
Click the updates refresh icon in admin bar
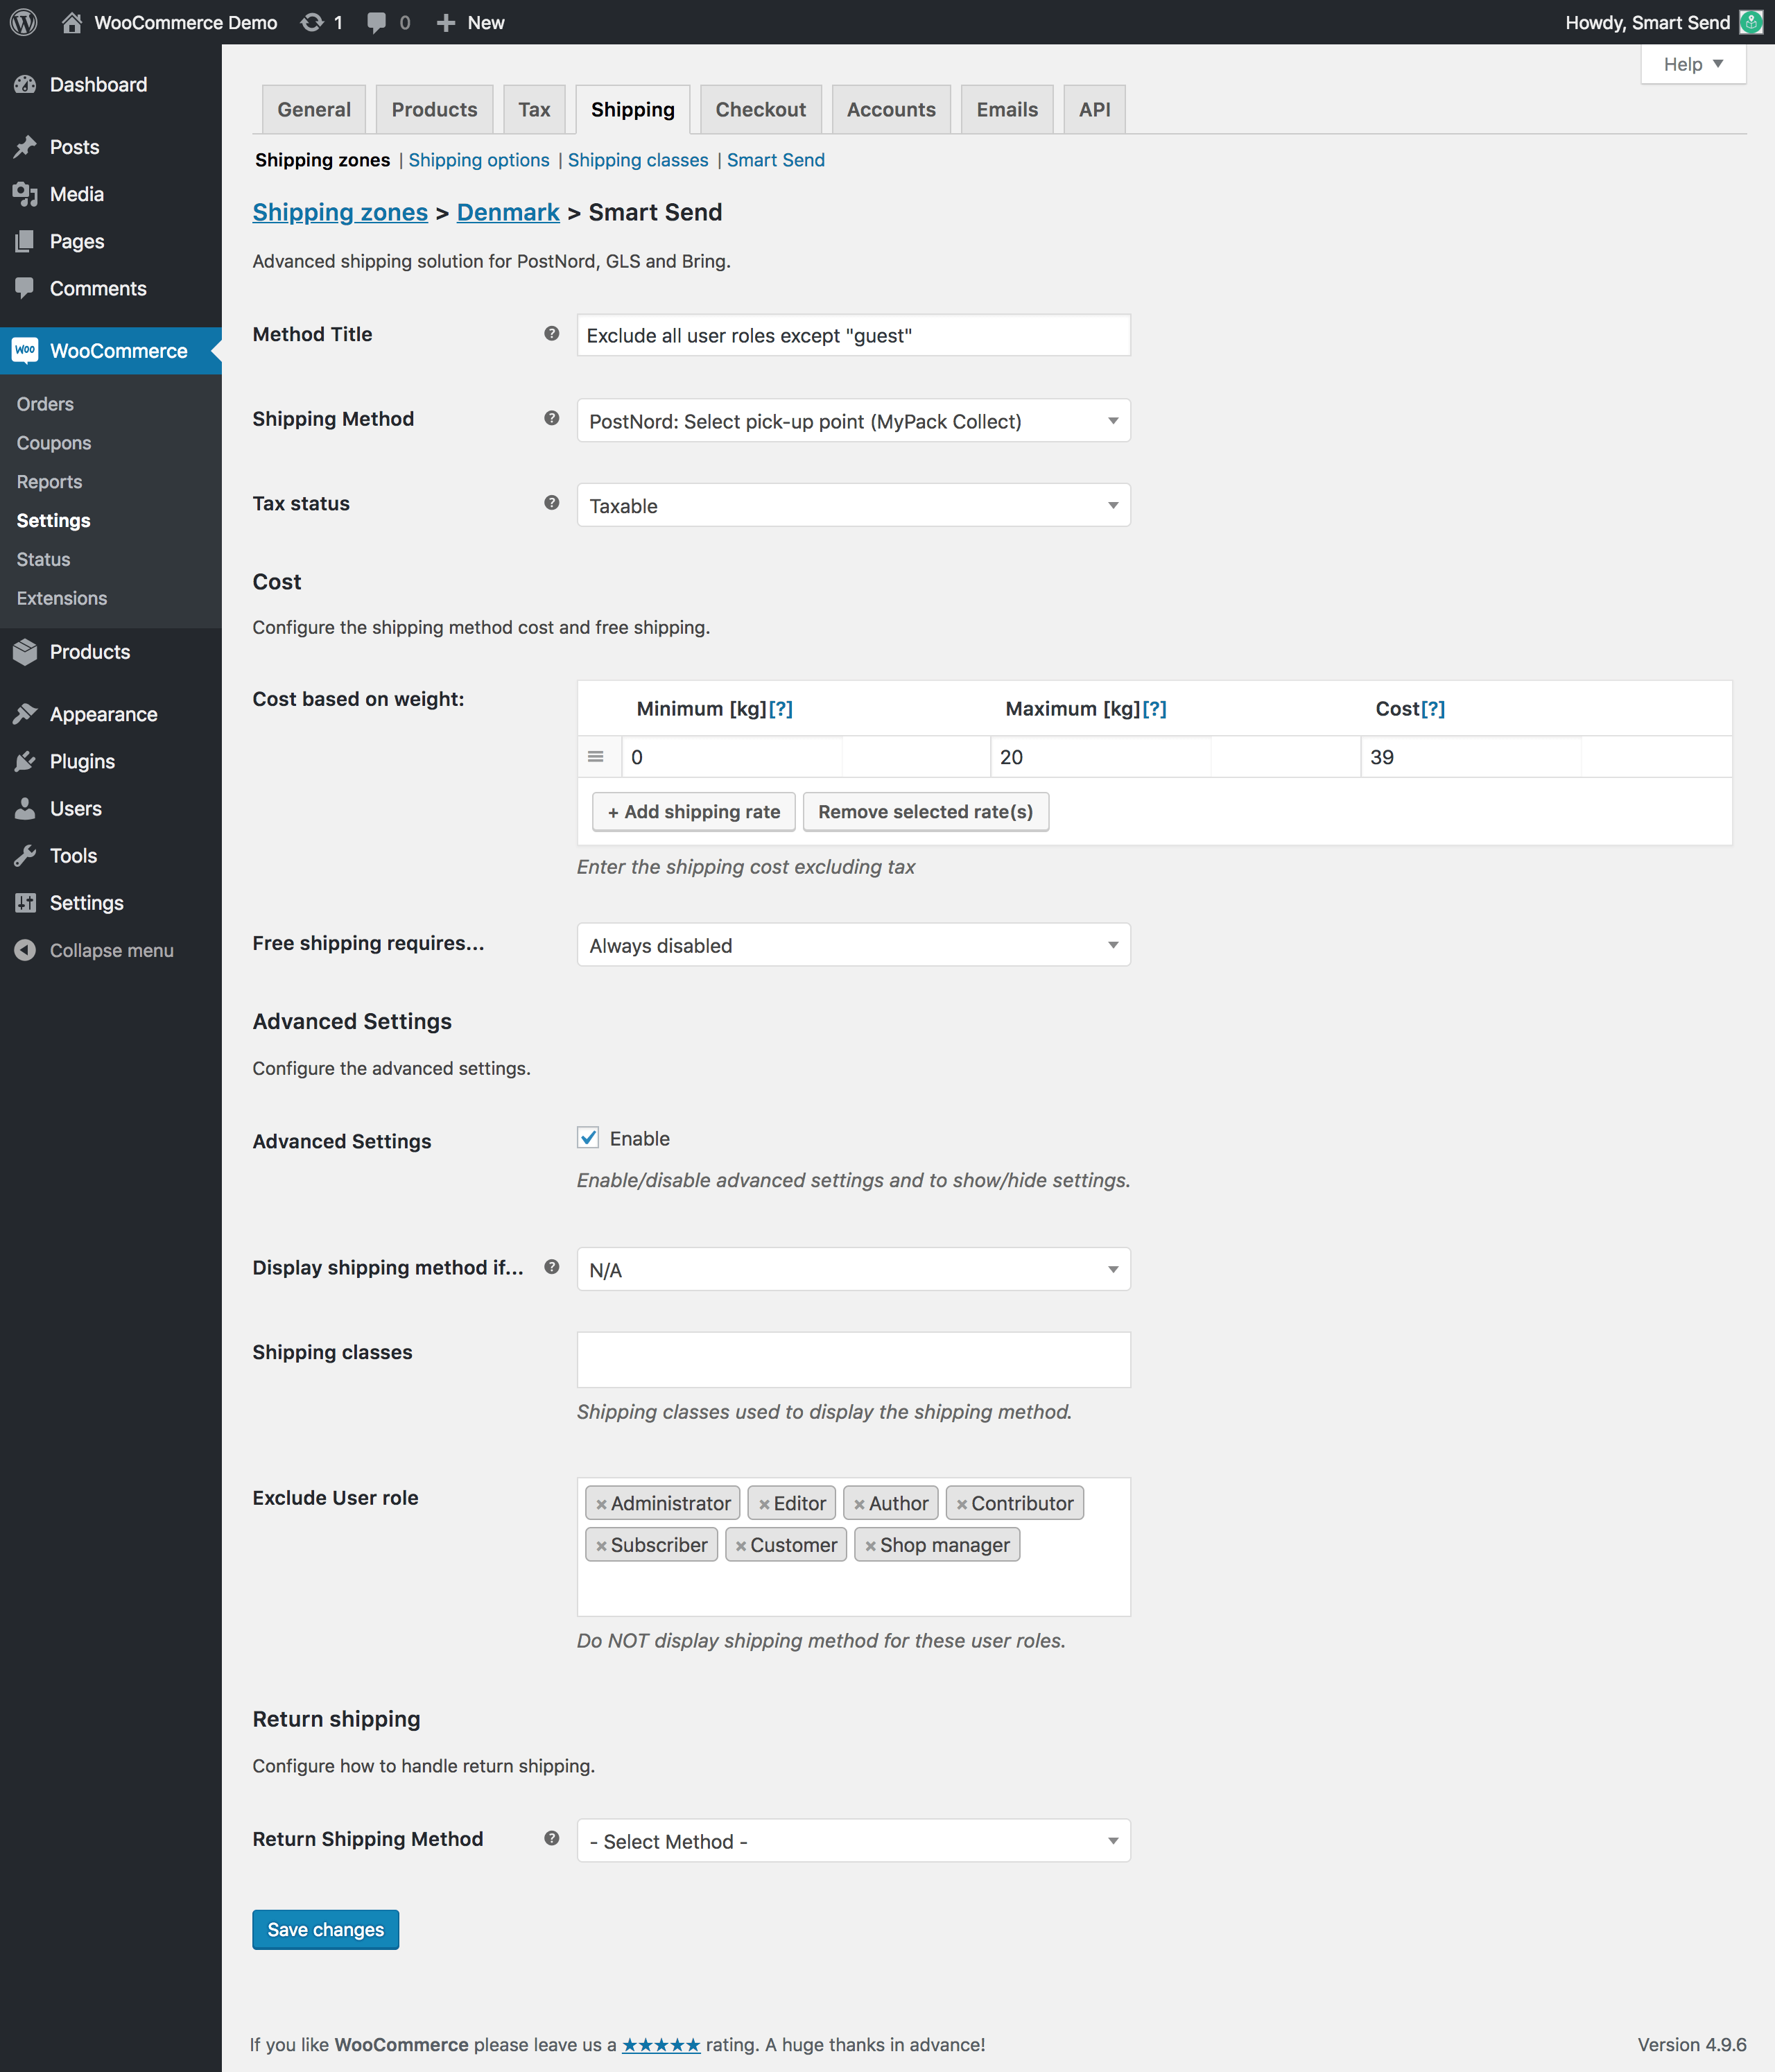coord(312,22)
